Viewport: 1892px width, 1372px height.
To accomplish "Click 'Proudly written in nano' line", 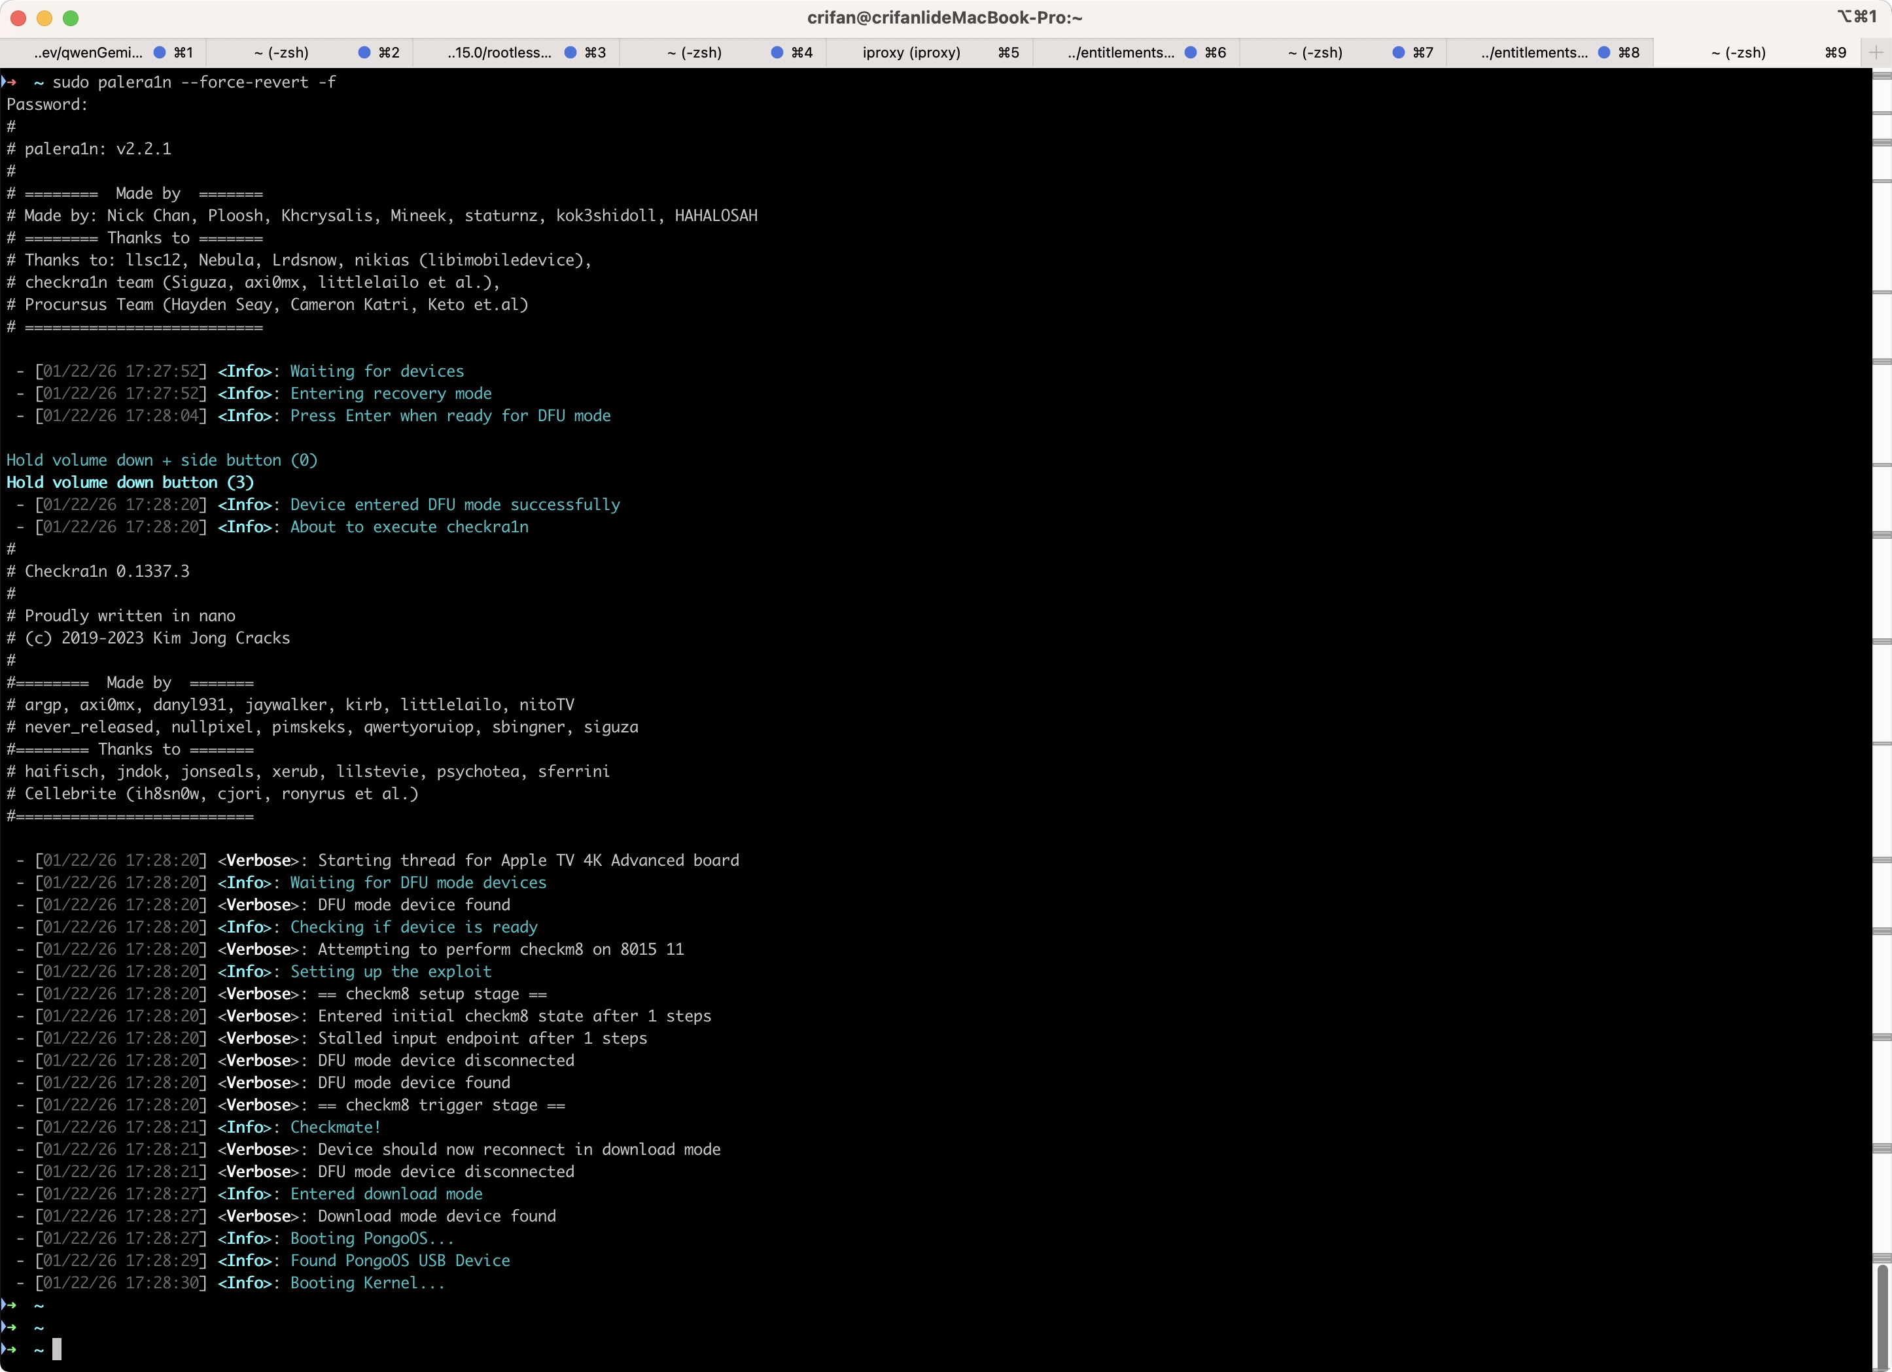I will coord(130,615).
